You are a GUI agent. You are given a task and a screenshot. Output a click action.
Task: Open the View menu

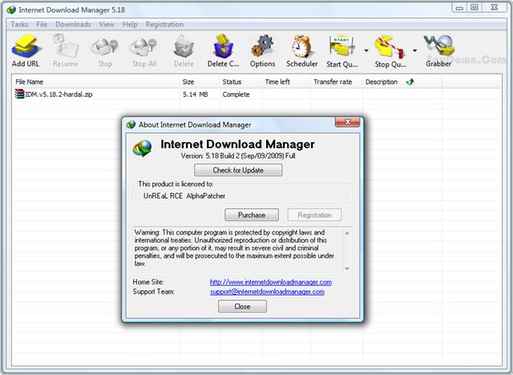pos(107,24)
